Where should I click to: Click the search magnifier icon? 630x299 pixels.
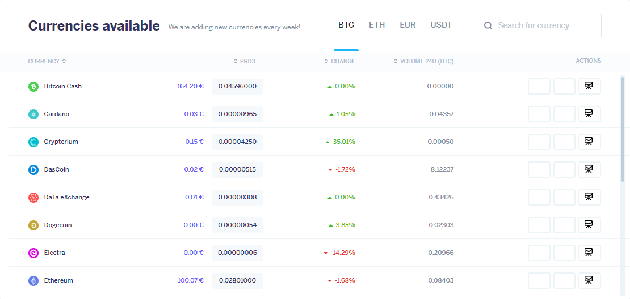pos(488,25)
